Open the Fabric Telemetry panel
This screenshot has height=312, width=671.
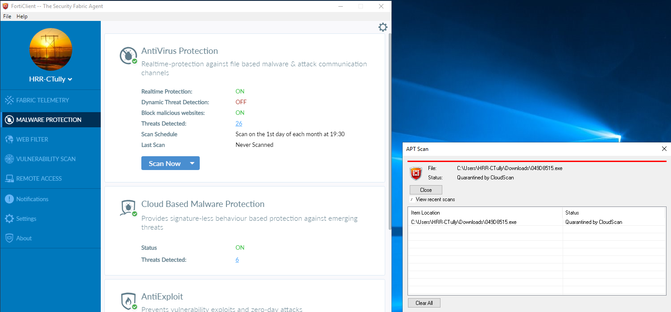click(x=45, y=100)
